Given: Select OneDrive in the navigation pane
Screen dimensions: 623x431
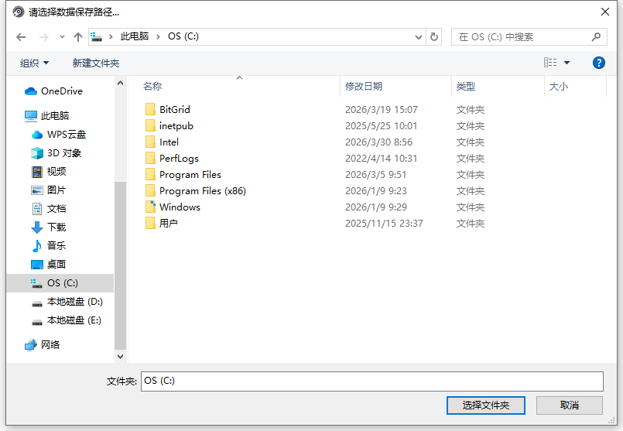Looking at the screenshot, I should pos(61,91).
